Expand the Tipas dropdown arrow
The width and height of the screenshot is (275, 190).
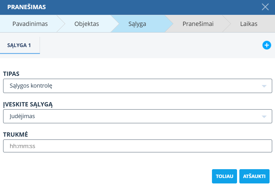click(264, 86)
